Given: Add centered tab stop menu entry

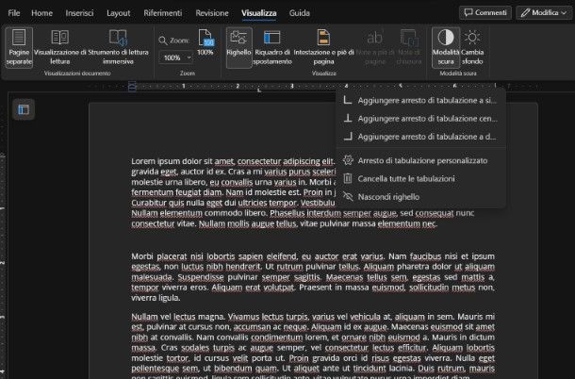Looking at the screenshot, I should [x=420, y=119].
